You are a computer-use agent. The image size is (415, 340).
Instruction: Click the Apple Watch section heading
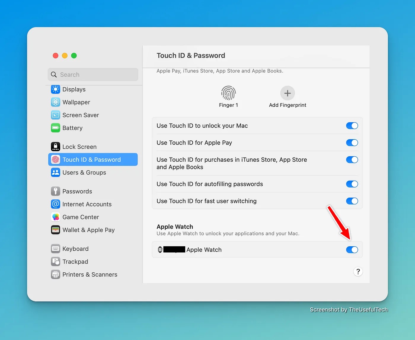(175, 227)
